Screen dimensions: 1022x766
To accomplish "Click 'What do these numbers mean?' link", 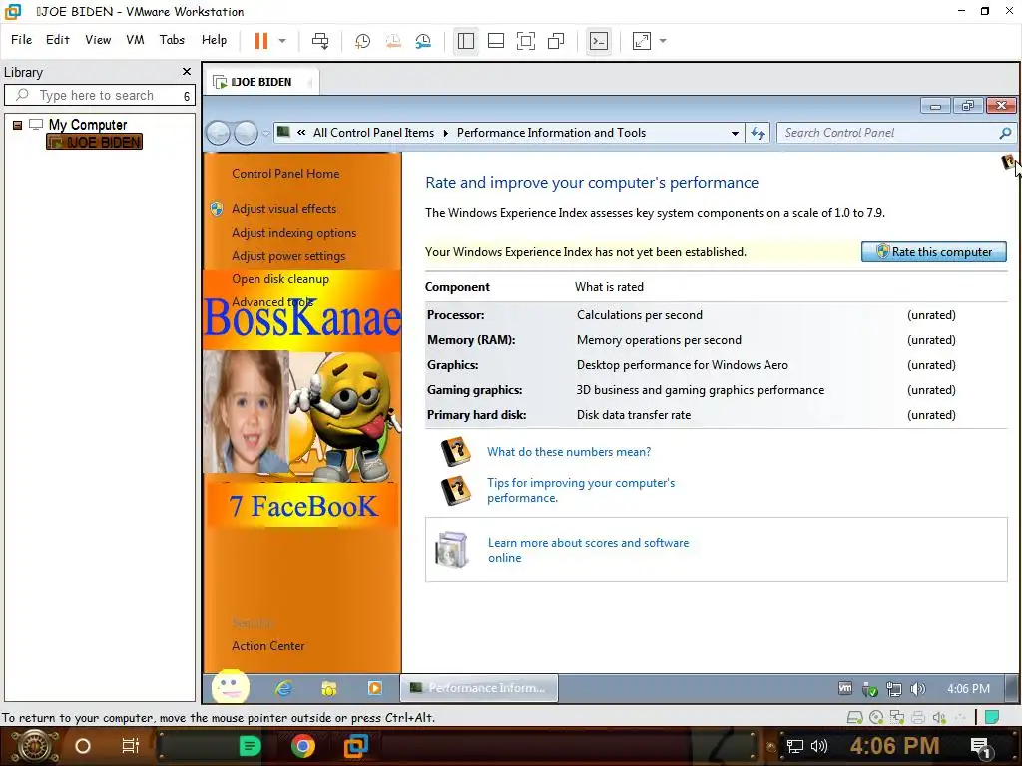I will coord(568,452).
